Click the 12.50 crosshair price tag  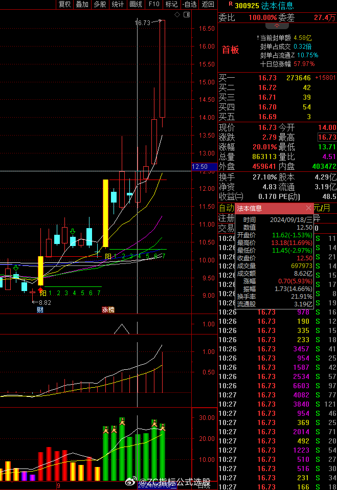pos(204,167)
